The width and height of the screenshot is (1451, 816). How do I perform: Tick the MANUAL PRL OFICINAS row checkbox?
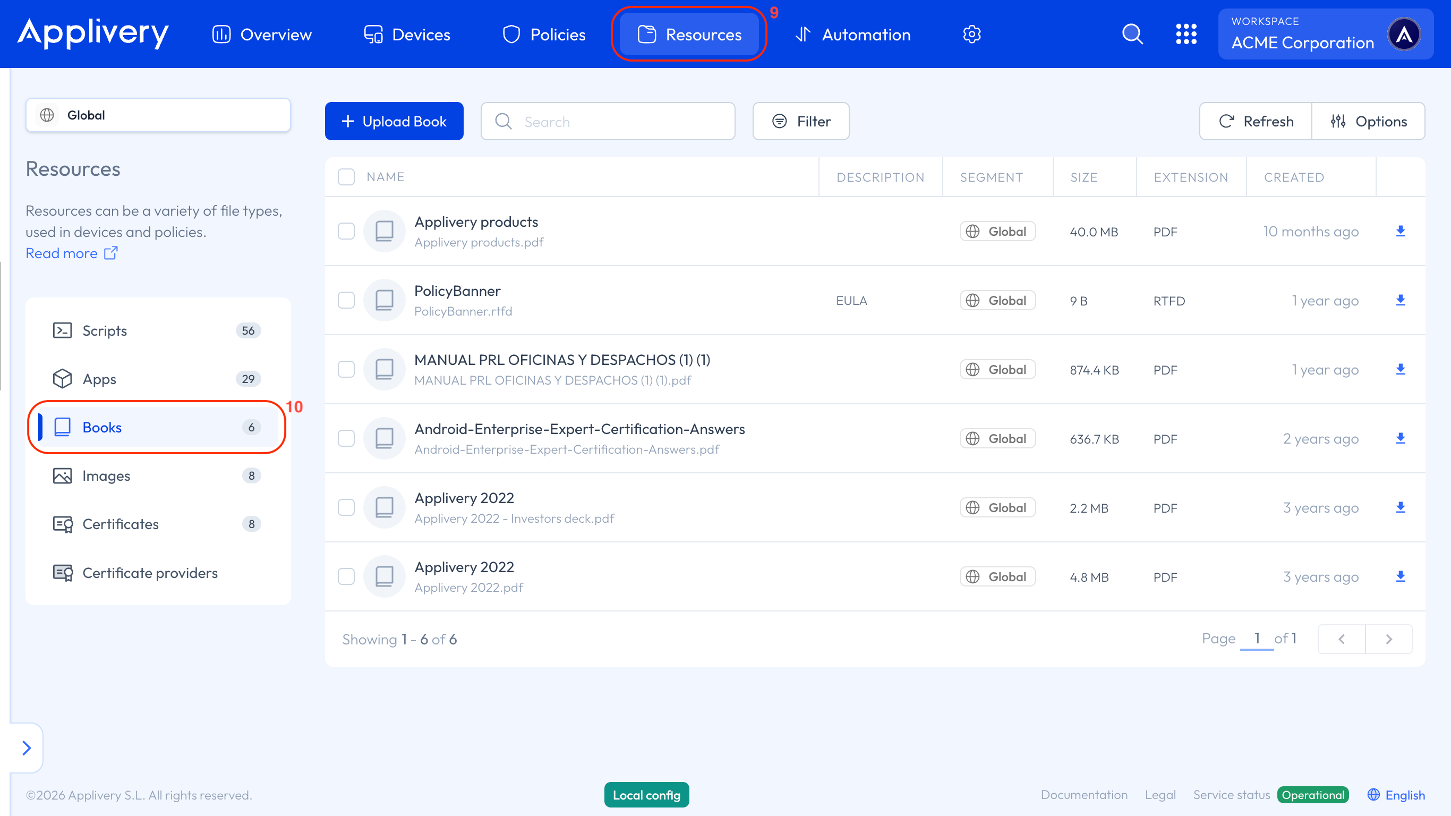click(x=346, y=370)
